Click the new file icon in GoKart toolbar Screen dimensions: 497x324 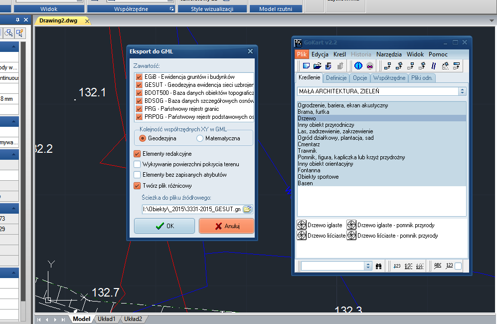click(307, 66)
